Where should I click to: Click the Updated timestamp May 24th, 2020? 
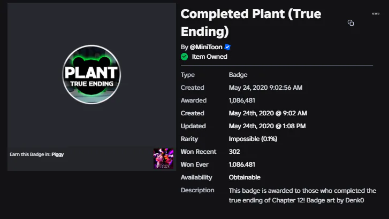tap(267, 126)
